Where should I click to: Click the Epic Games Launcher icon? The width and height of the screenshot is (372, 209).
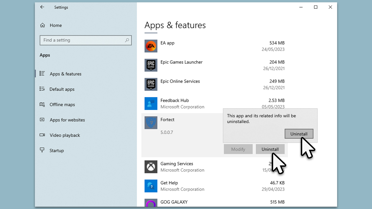tap(151, 65)
